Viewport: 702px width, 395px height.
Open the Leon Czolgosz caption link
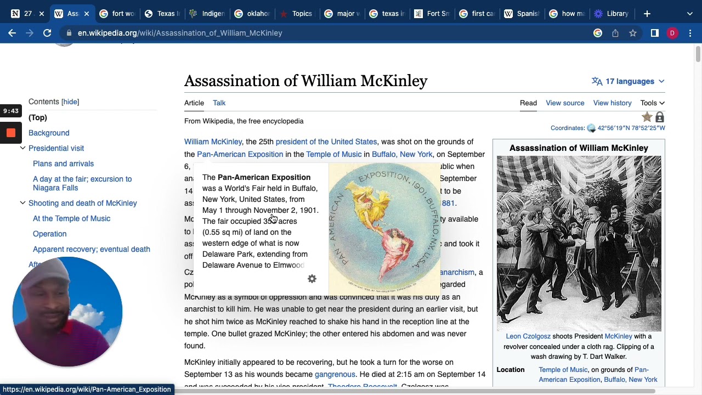[x=528, y=336]
